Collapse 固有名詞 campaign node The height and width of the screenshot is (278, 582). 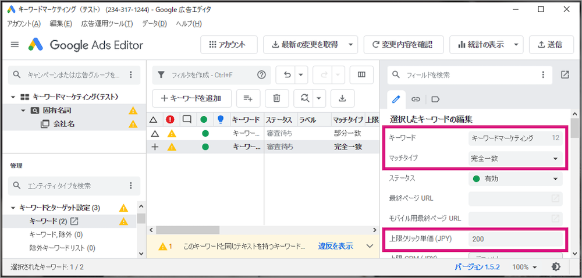[23, 111]
